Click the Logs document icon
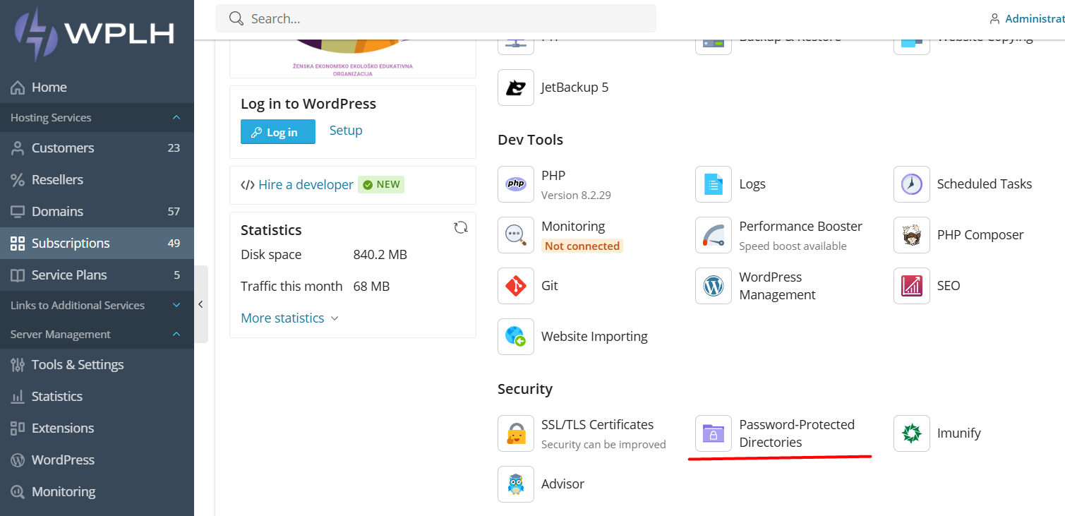1065x516 pixels. (x=714, y=184)
